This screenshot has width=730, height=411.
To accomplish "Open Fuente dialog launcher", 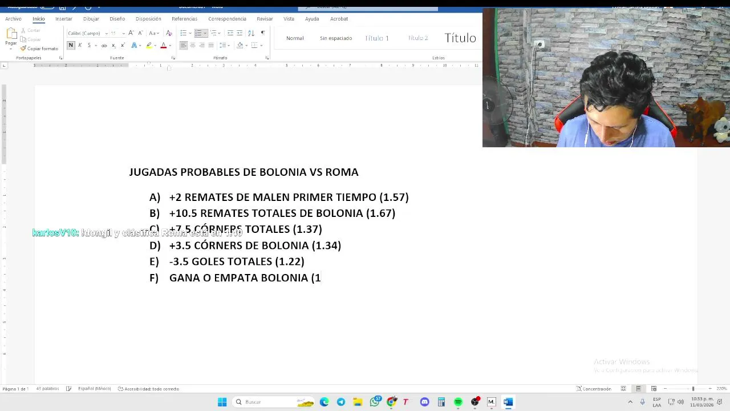I will click(172, 58).
